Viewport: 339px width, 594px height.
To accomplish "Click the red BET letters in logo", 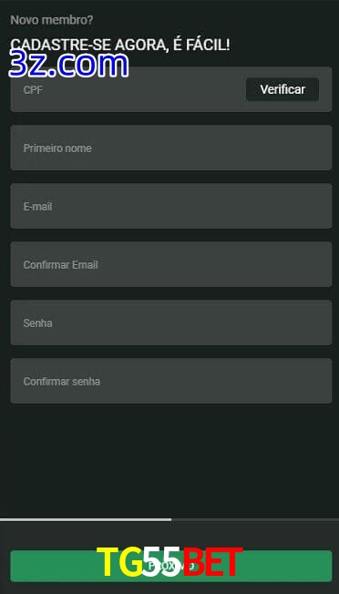I will point(213,562).
